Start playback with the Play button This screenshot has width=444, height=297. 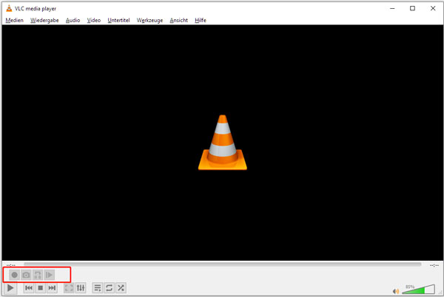point(11,288)
